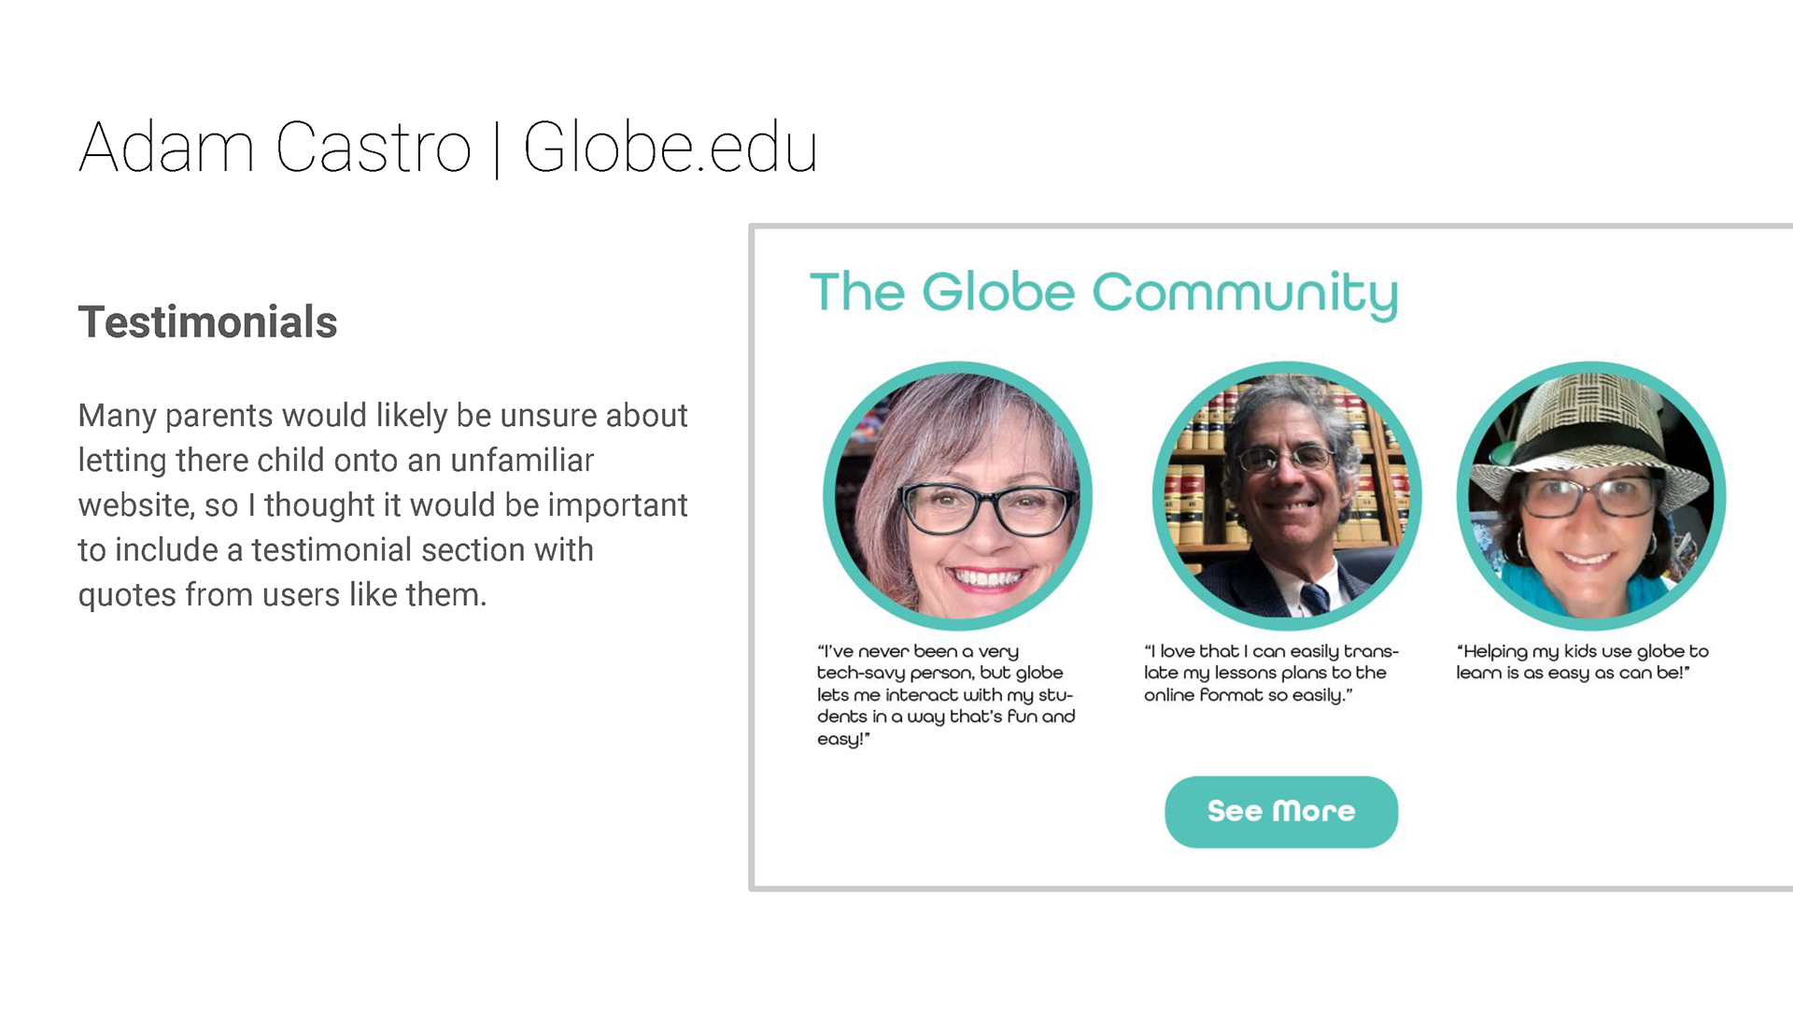1793x1009 pixels.
Task: Select the gray-haired woman's circular photo
Action: click(x=957, y=496)
